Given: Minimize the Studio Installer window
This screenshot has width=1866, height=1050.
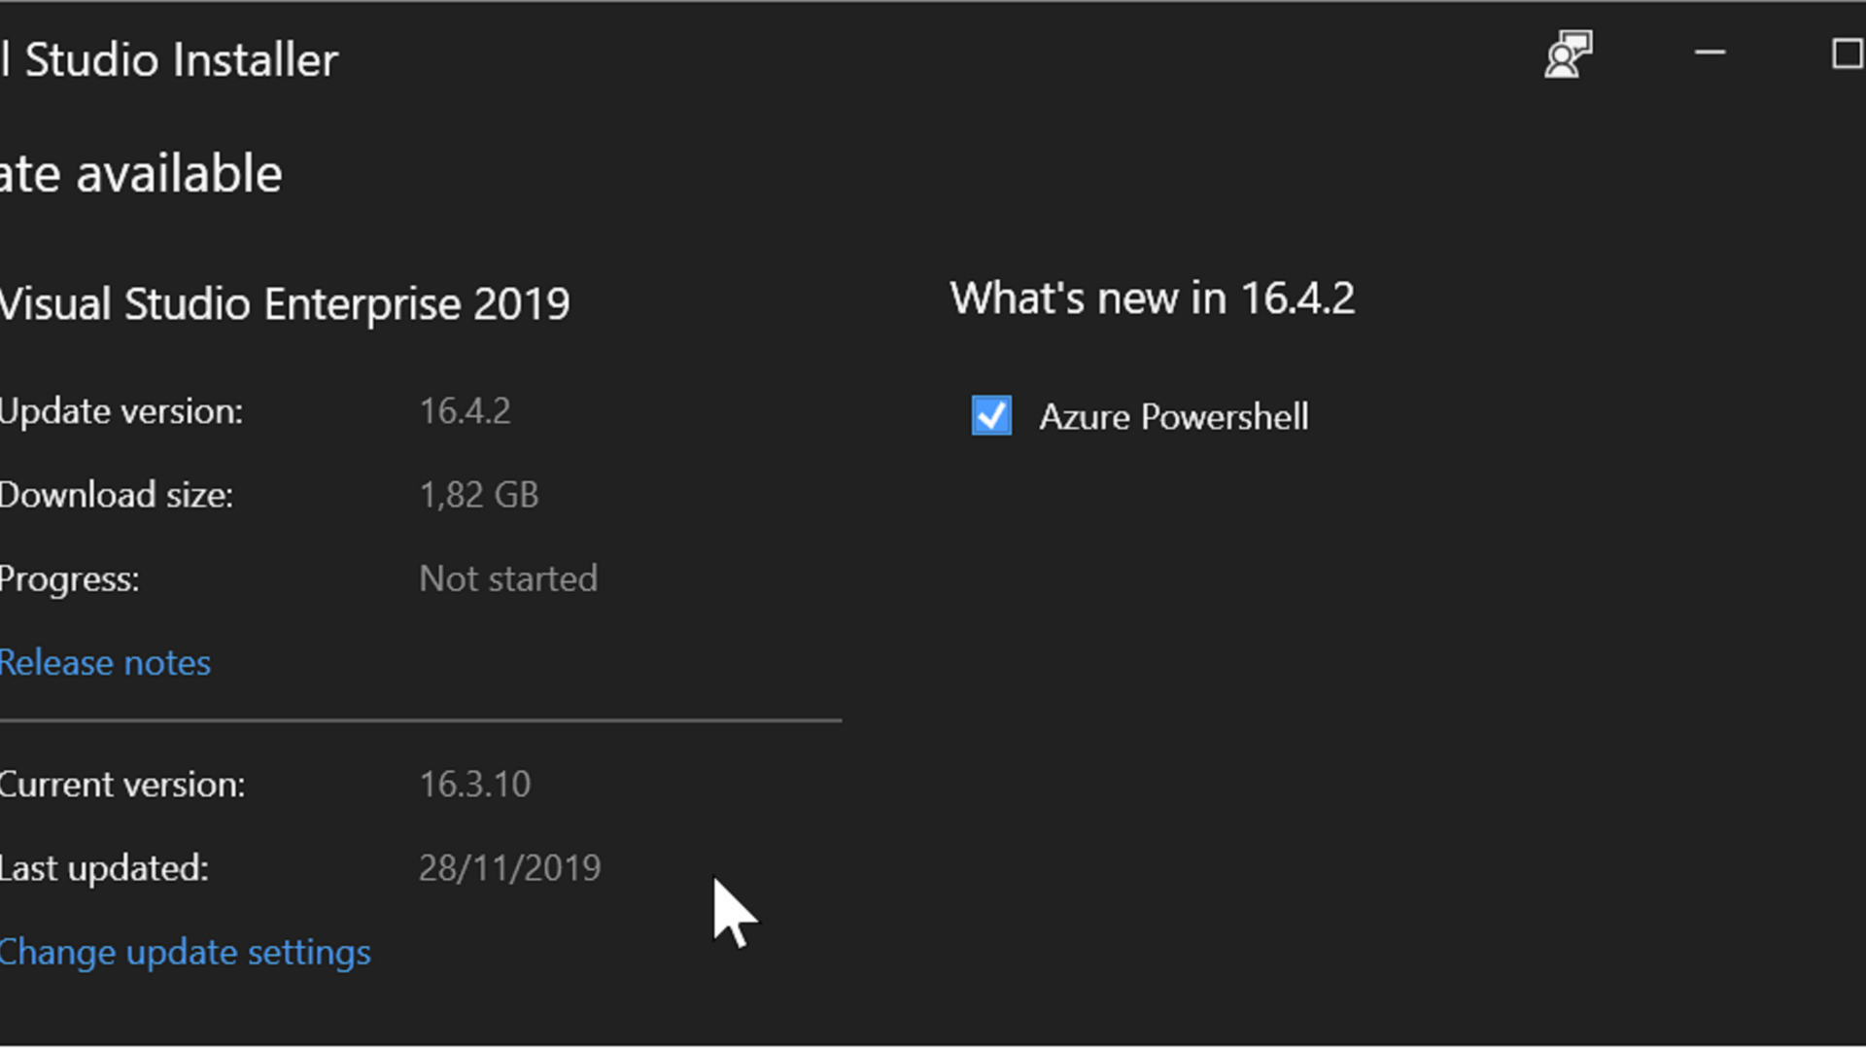Looking at the screenshot, I should tap(1710, 53).
